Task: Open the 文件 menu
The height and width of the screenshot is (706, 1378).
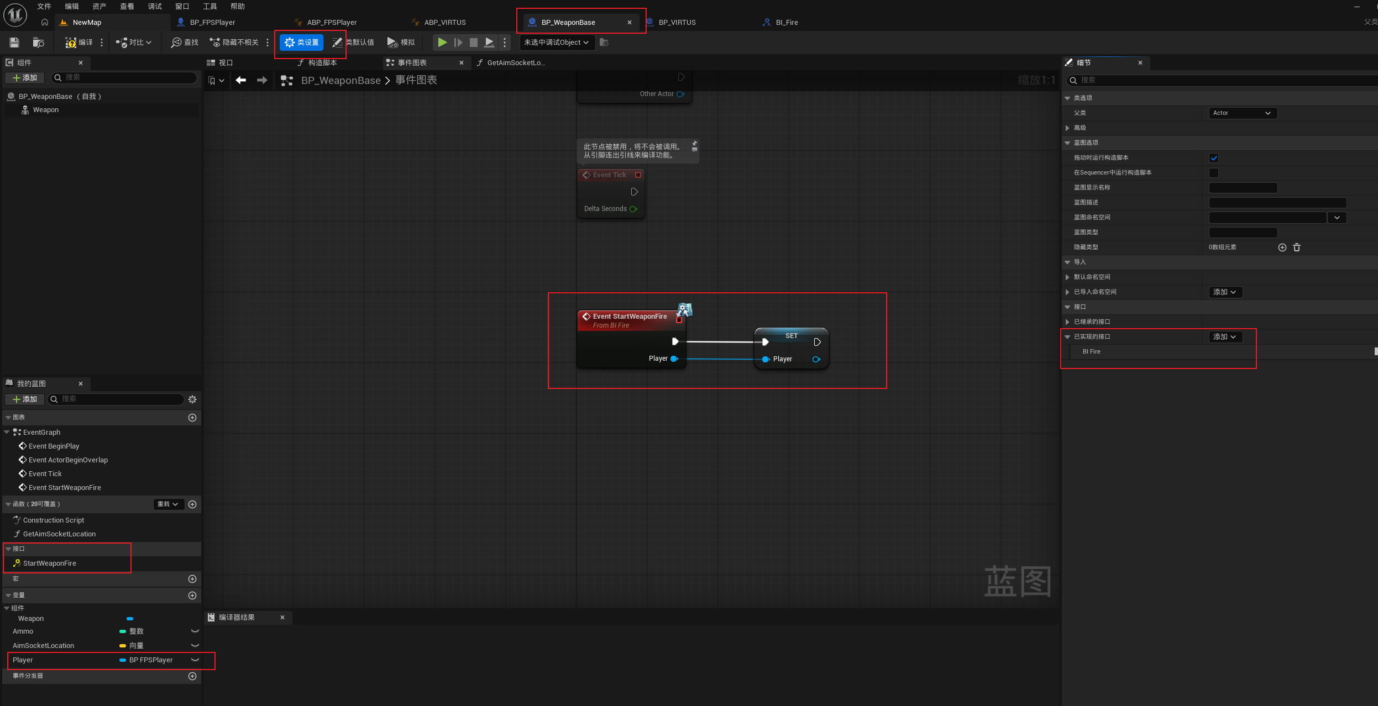Action: point(44,7)
